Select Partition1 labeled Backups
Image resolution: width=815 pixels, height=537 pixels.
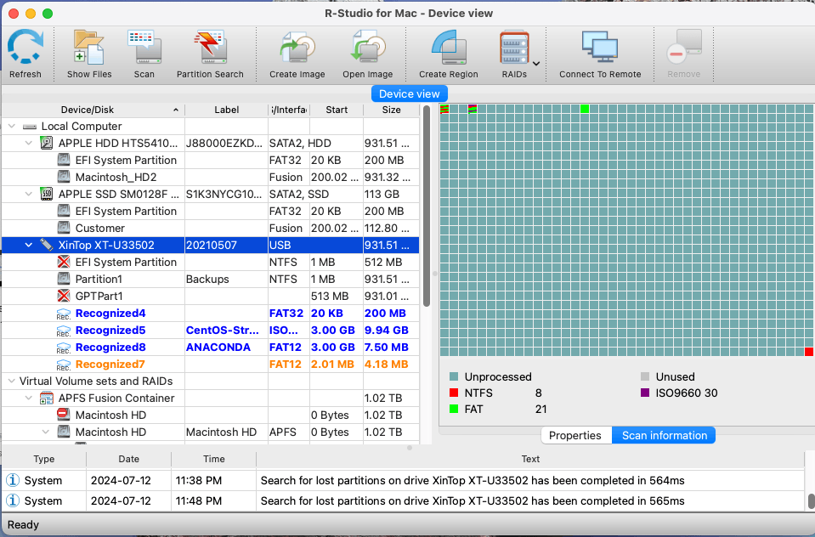(x=211, y=280)
